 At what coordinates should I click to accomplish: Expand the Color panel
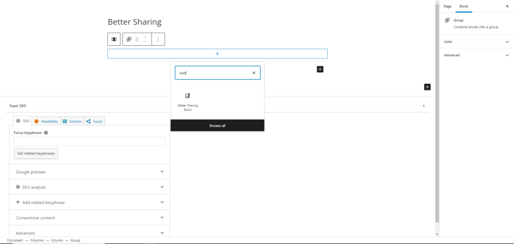(477, 42)
